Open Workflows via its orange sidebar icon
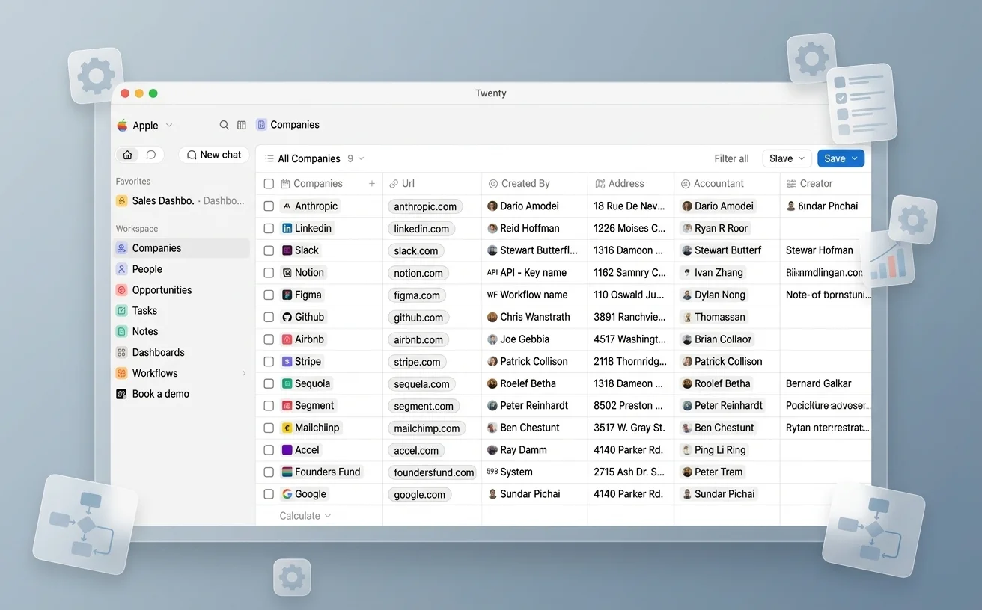The image size is (982, 610). 121,373
